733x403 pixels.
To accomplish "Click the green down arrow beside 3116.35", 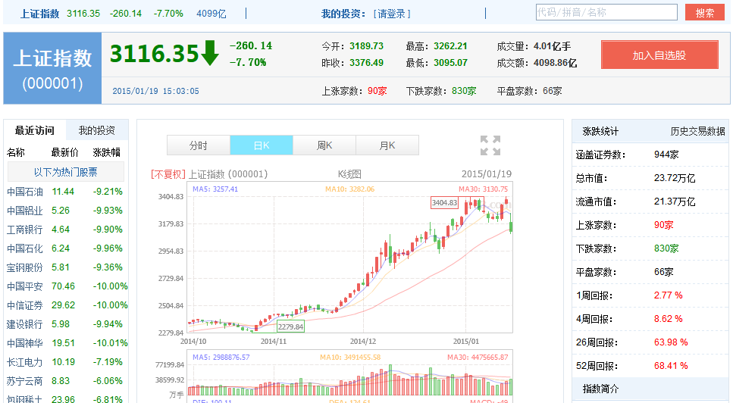I will [210, 54].
